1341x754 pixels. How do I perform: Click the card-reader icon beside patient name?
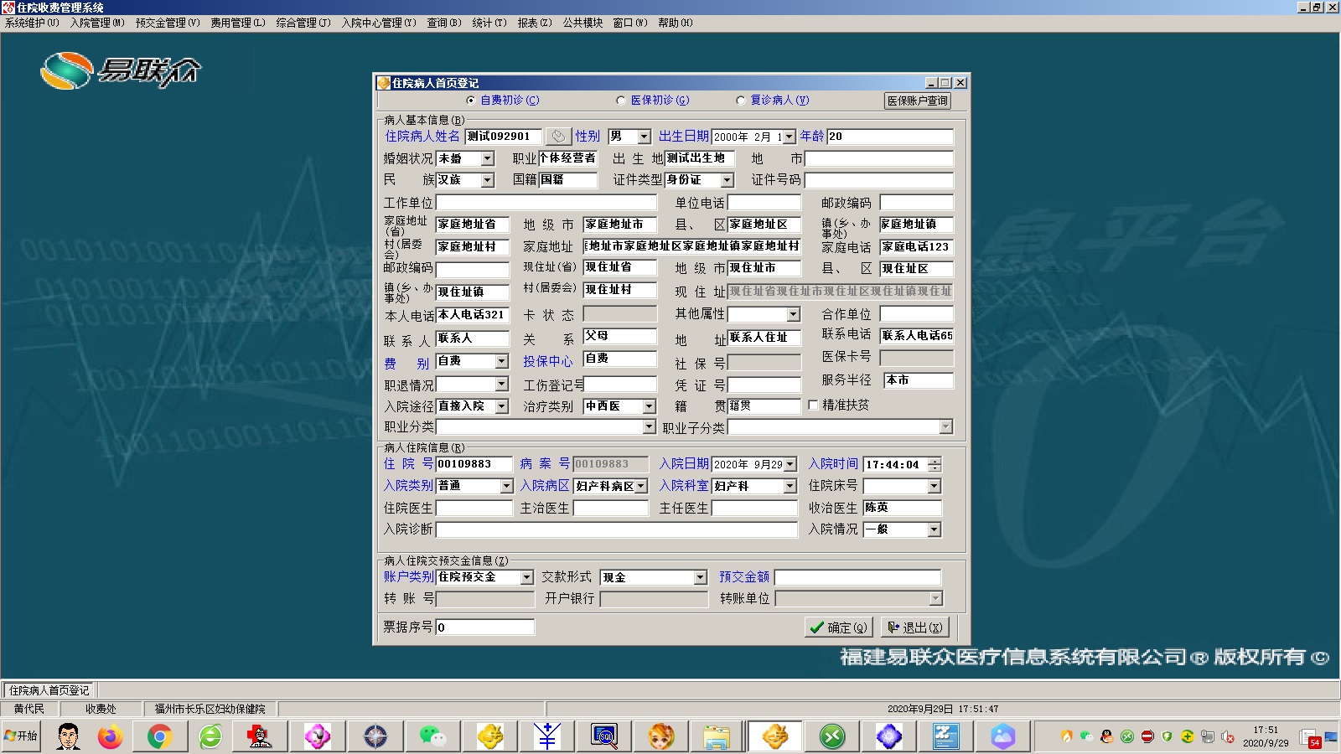(557, 137)
